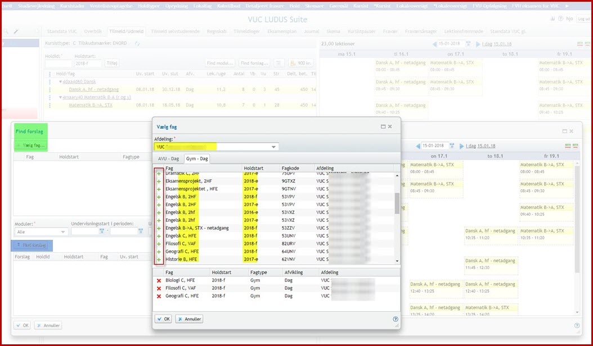Open Studievejledning in top menu bar
Image resolution: width=593 pixels, height=346 pixels.
pyautogui.click(x=37, y=6)
